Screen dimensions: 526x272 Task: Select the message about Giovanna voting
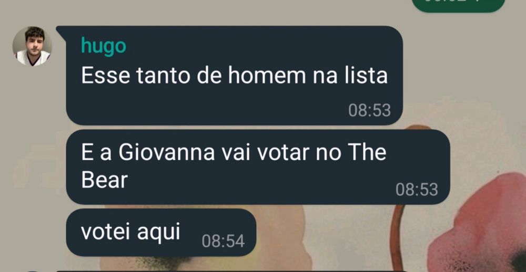coord(258,167)
